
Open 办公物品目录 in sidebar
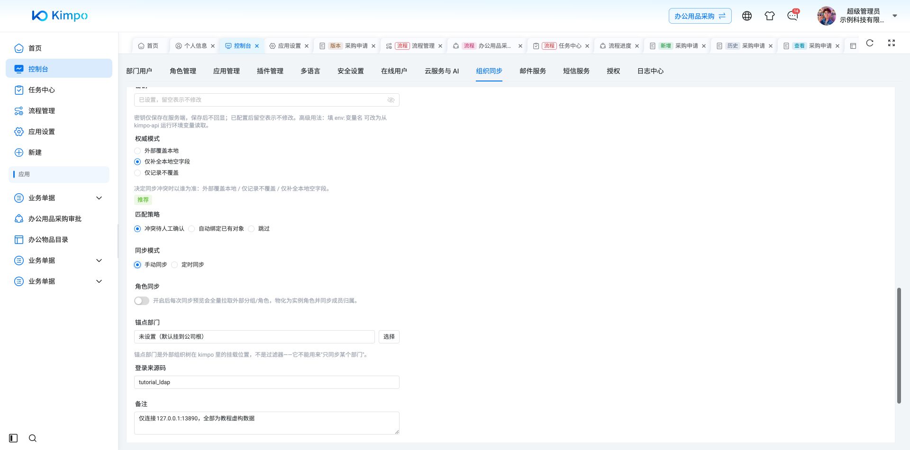point(59,239)
